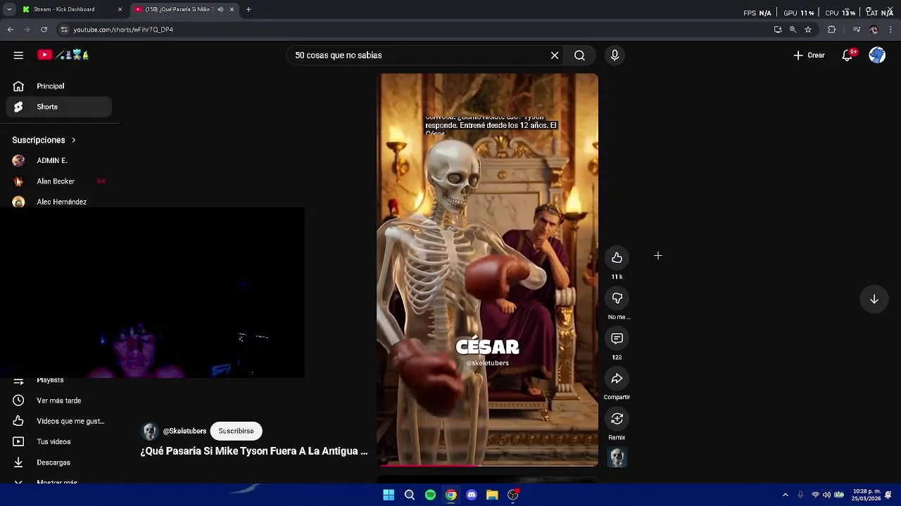The height and width of the screenshot is (506, 901).
Task: Launch Spotify from the taskbar
Action: (x=430, y=495)
